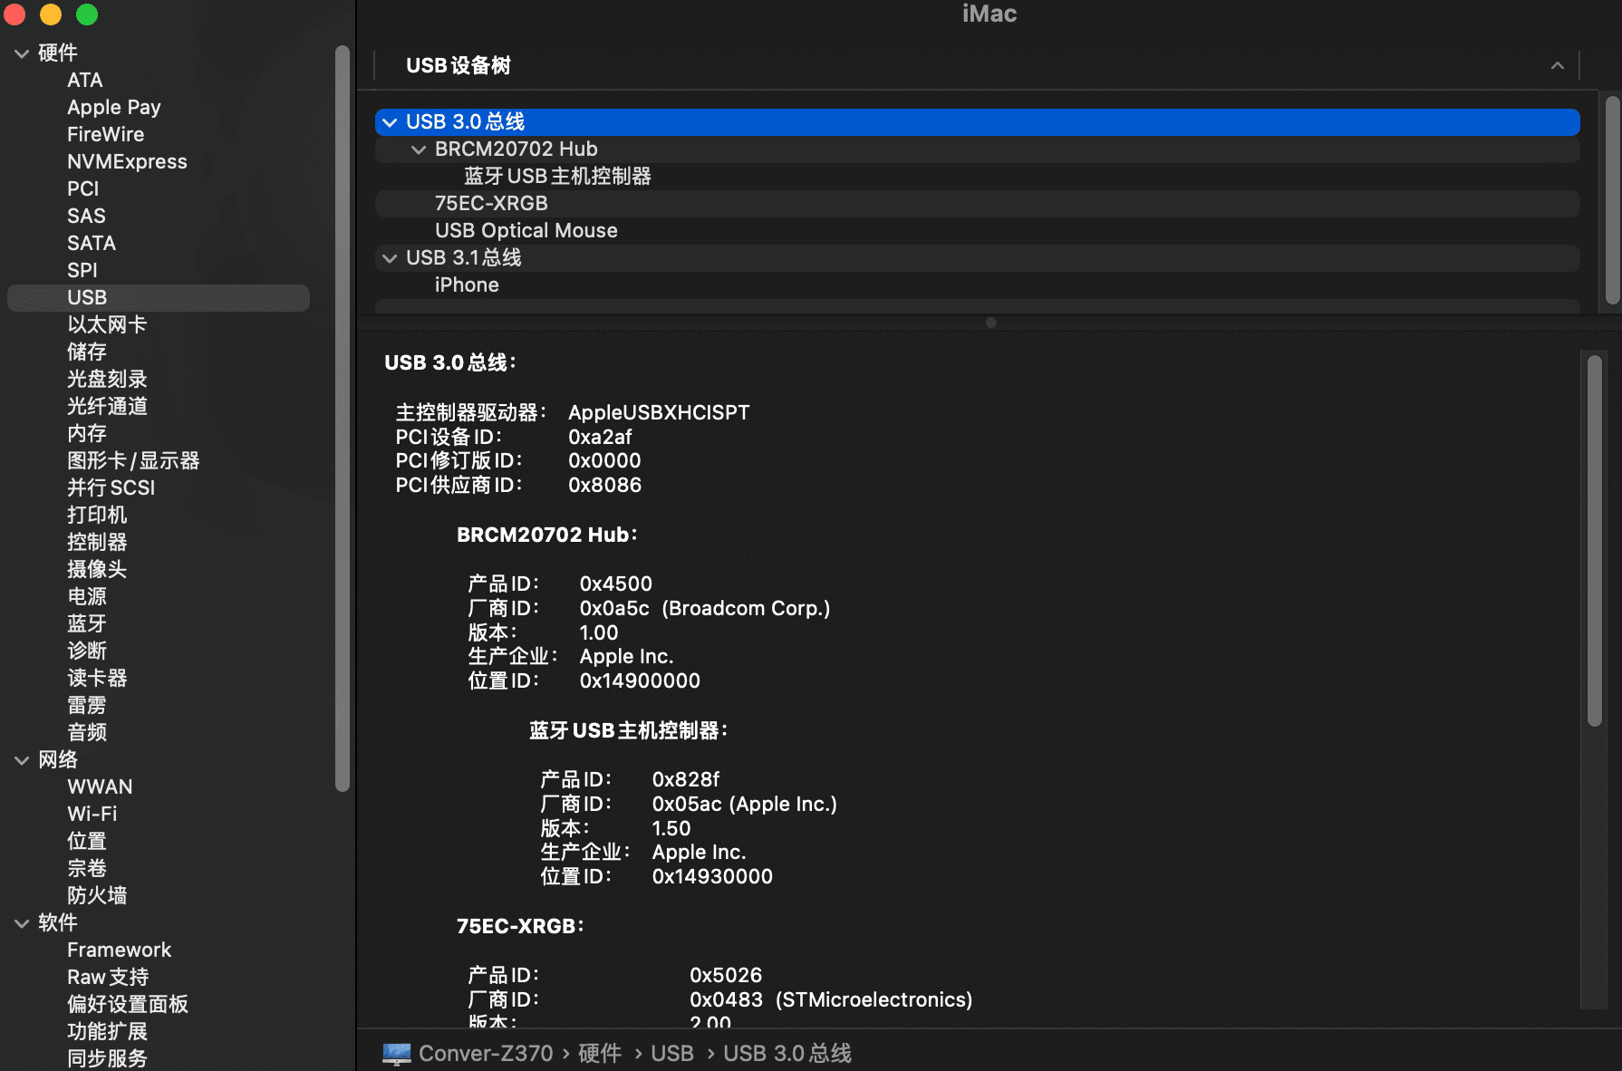Collapse the 网络 sidebar section

point(22,760)
